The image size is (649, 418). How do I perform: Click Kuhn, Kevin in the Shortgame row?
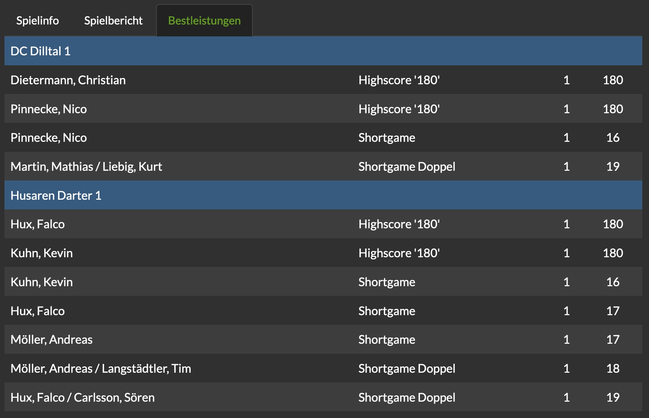[42, 282]
